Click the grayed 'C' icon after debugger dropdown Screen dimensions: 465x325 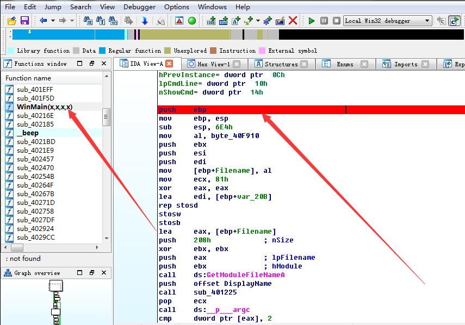point(441,21)
